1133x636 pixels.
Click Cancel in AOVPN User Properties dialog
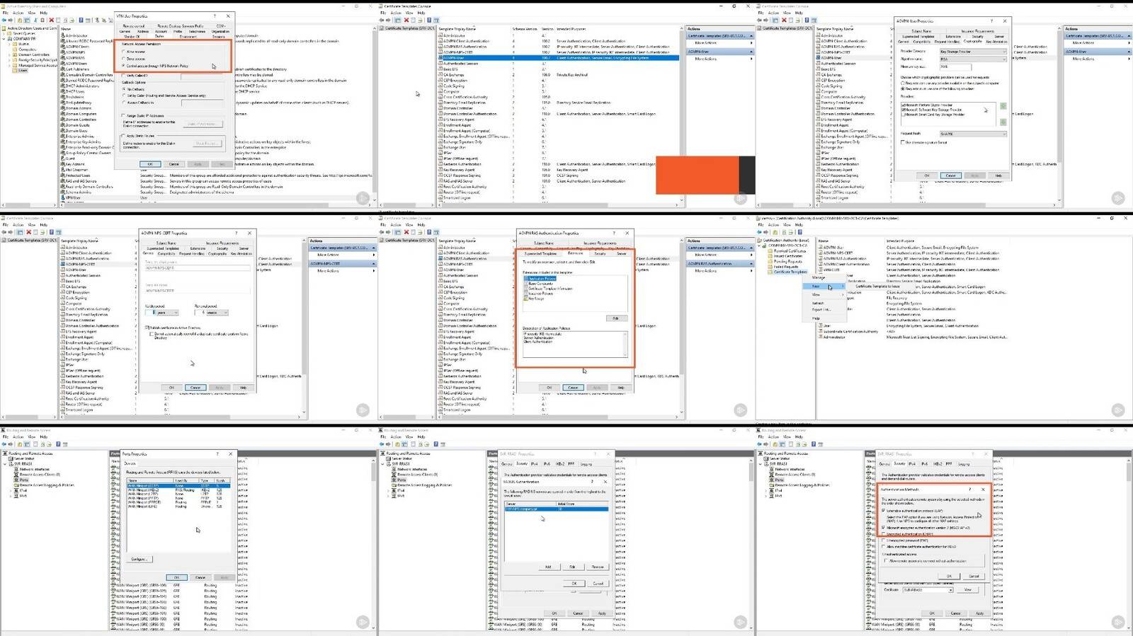(x=951, y=175)
